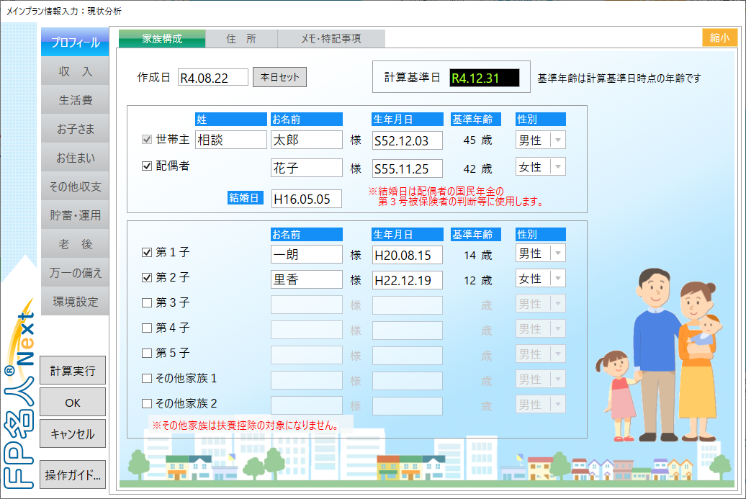746x499 pixels.
Task: Select 収入 in the sidebar
Action: (75, 71)
